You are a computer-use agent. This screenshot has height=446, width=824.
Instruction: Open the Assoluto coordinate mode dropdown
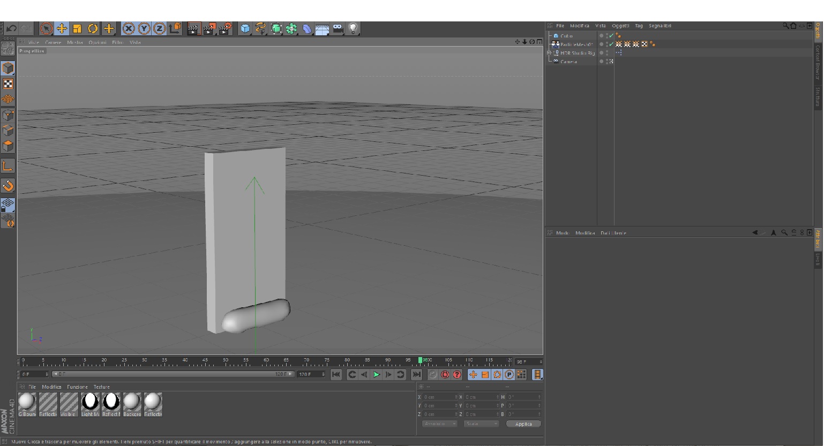(439, 424)
